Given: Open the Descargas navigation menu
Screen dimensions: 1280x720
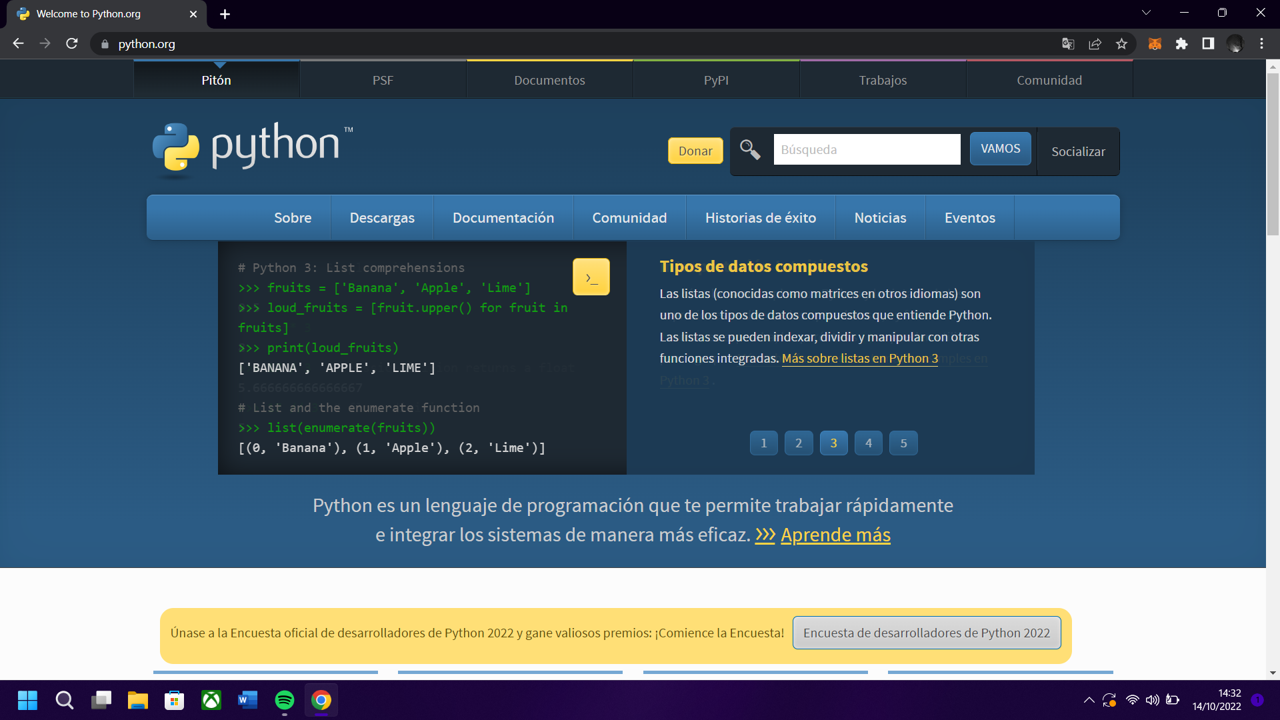Looking at the screenshot, I should [x=382, y=218].
